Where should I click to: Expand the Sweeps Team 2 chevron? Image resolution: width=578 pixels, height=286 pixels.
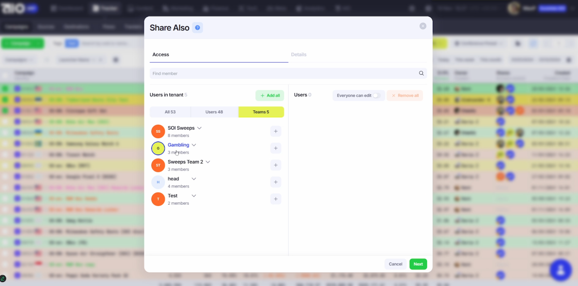click(208, 162)
